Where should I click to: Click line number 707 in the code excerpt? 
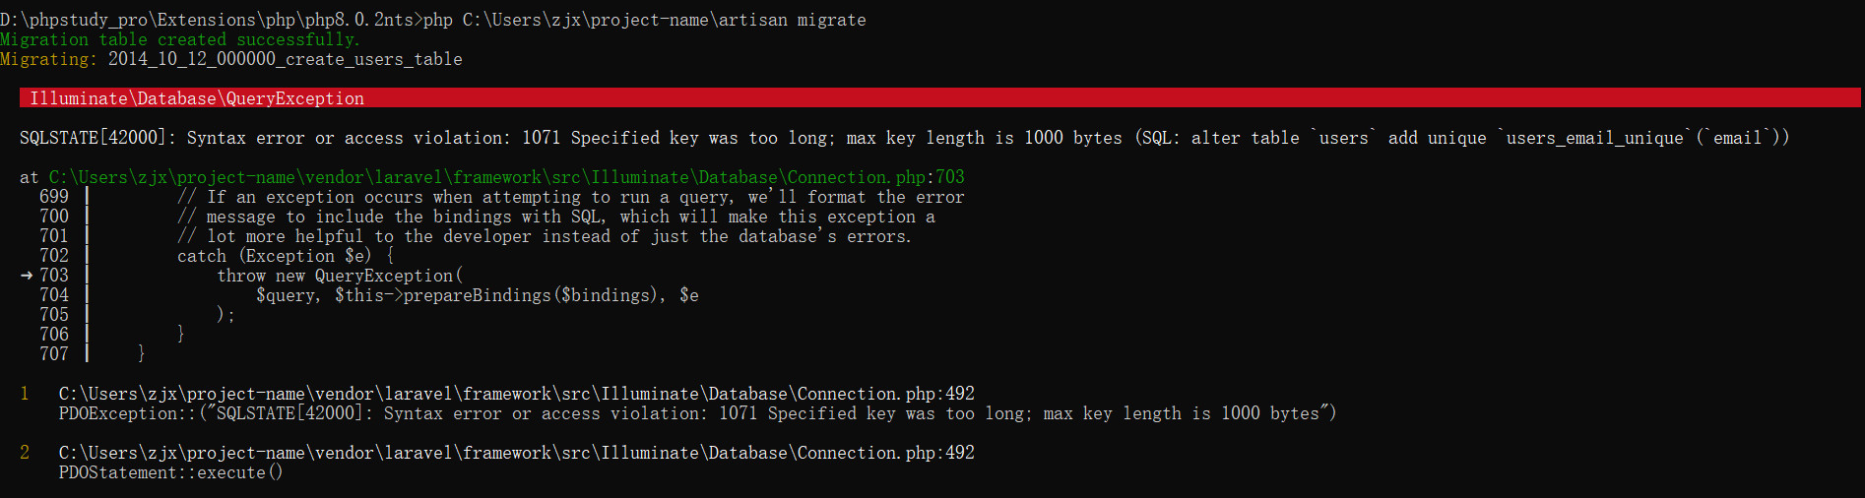pyautogui.click(x=54, y=354)
